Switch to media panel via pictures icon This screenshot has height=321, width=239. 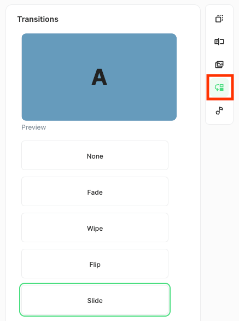219,65
